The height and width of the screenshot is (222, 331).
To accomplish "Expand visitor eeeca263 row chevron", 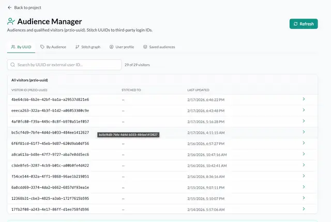I will click(x=304, y=110).
